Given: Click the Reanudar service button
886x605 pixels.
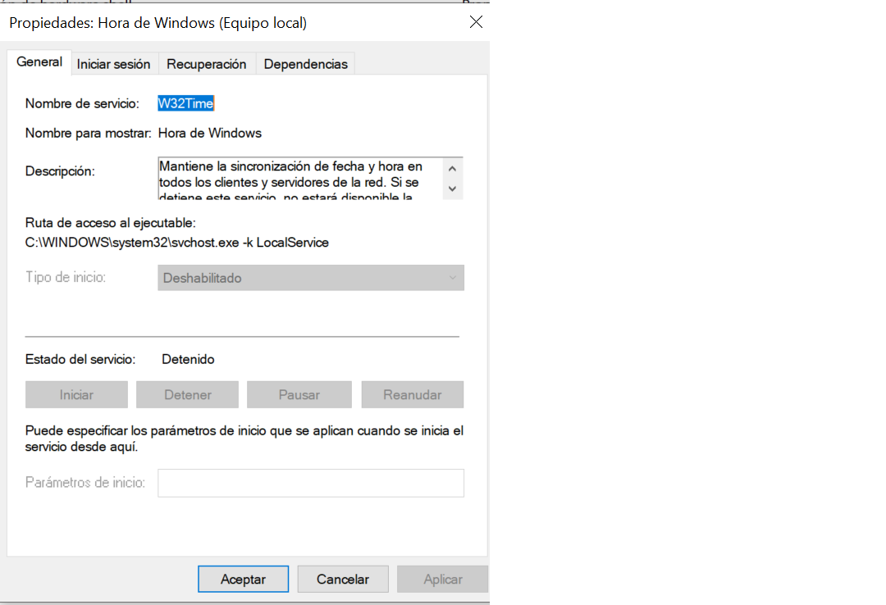Looking at the screenshot, I should pos(413,394).
